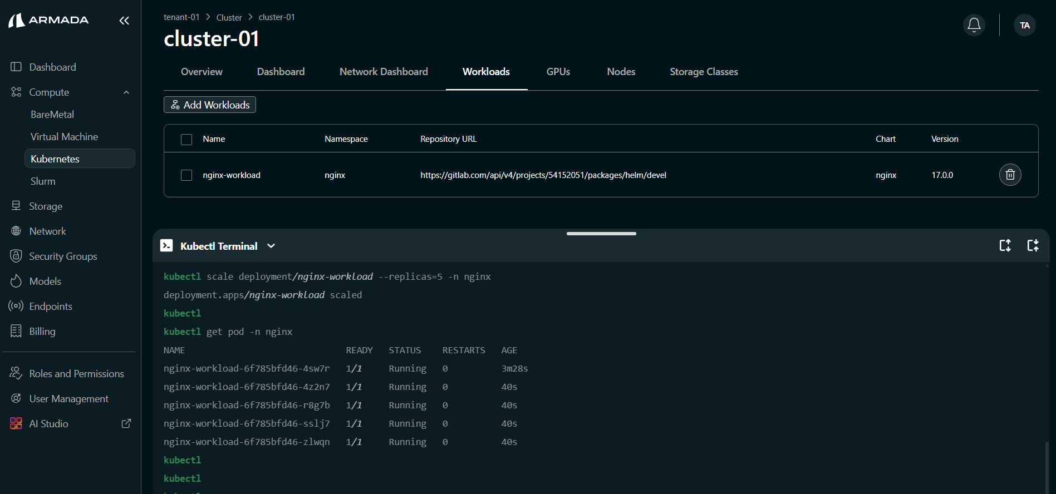The width and height of the screenshot is (1056, 494).
Task: Click the Repository URL column header
Action: point(449,139)
